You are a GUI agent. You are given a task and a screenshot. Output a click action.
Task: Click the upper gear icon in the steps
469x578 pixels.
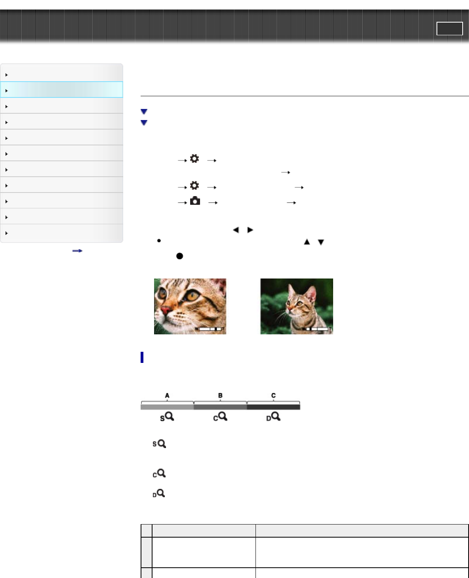194,159
